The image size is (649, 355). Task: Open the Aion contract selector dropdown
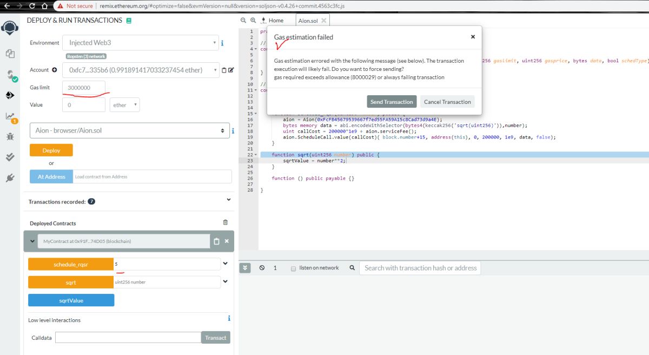129,131
